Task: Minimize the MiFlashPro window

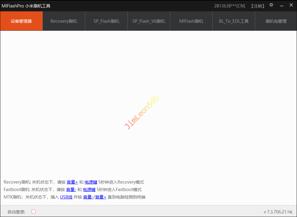Action: [x=281, y=6]
